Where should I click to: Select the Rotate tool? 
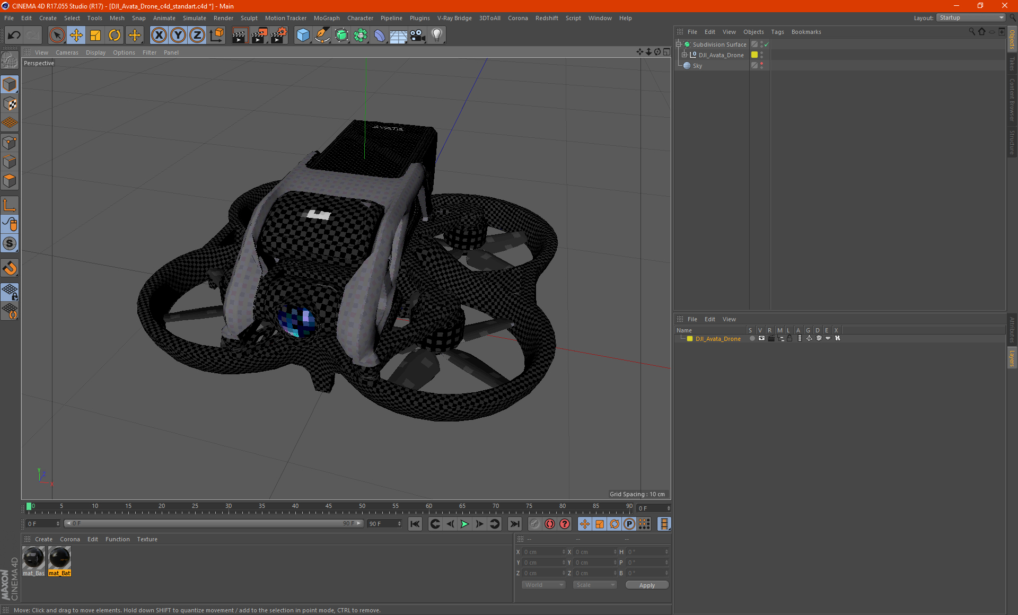pos(115,36)
